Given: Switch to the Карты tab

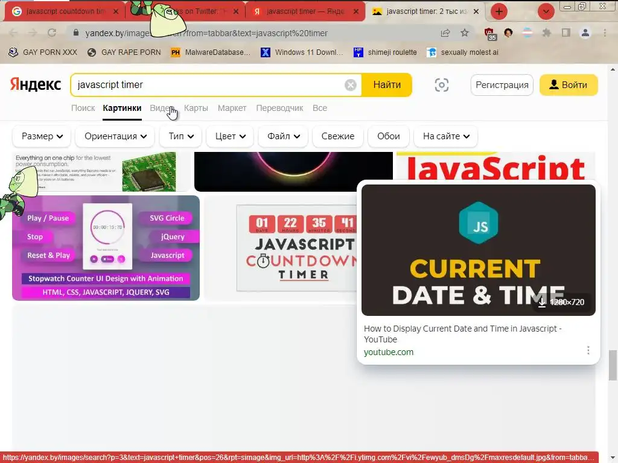Looking at the screenshot, I should coord(196,109).
